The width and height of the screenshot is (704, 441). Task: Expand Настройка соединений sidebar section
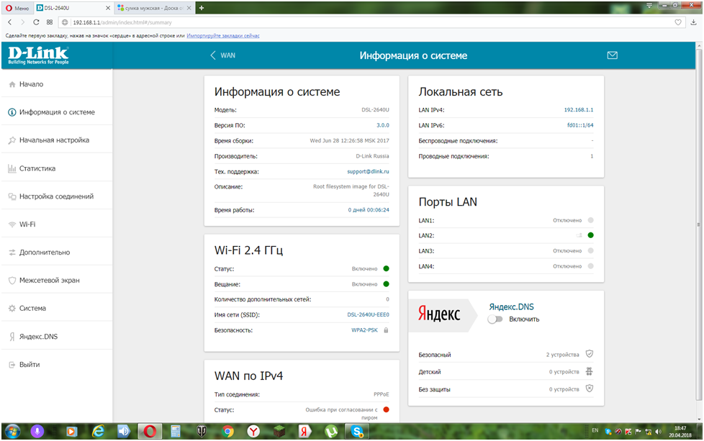[55, 196]
